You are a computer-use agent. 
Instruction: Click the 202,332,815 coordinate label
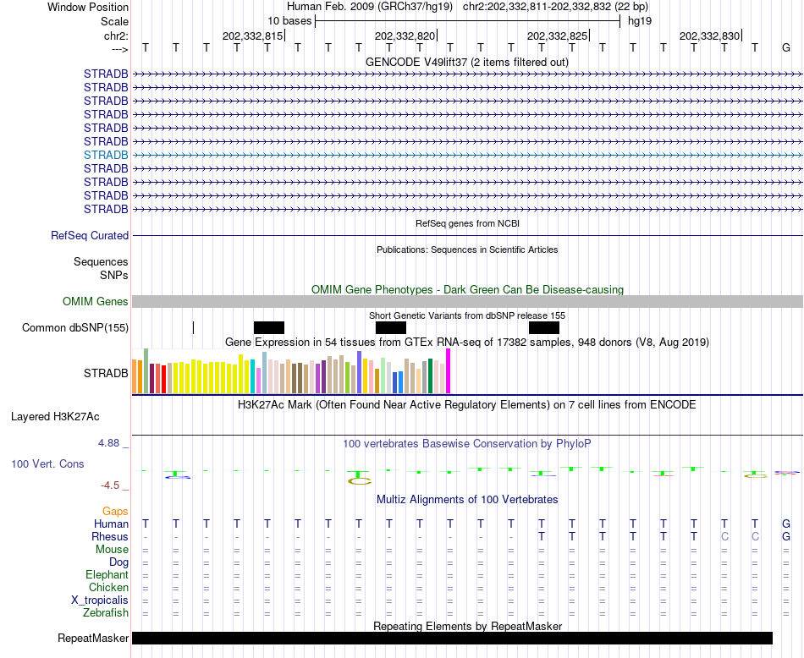(252, 36)
